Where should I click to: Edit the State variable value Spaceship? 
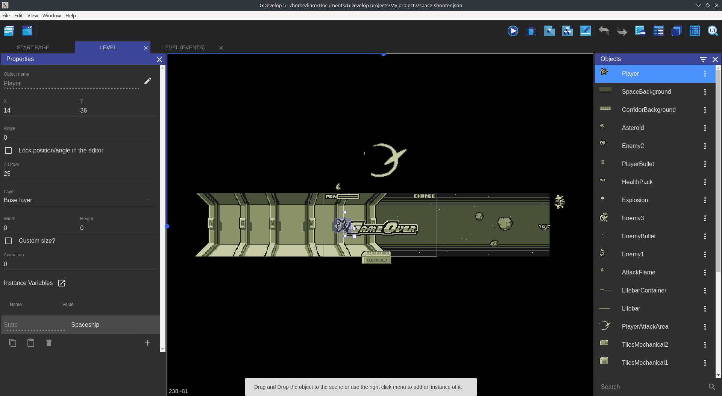tap(102, 325)
